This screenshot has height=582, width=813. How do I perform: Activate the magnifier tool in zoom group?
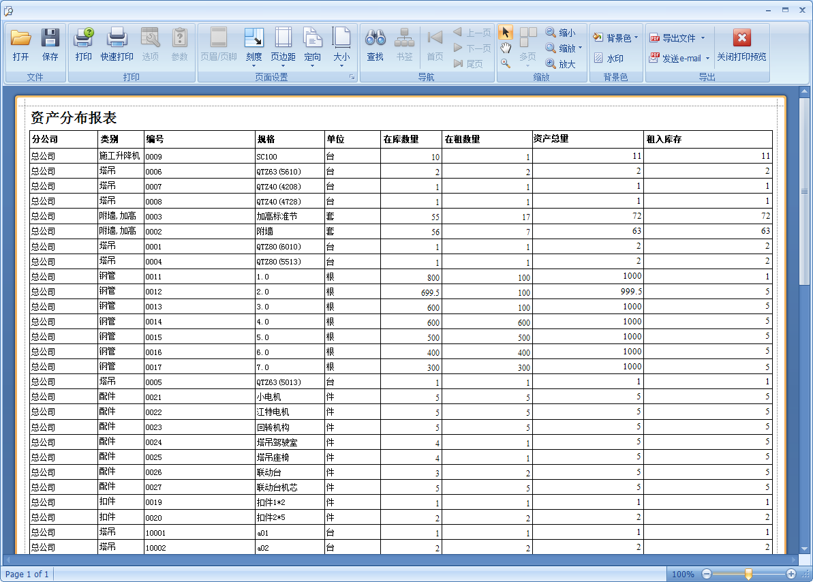click(506, 63)
